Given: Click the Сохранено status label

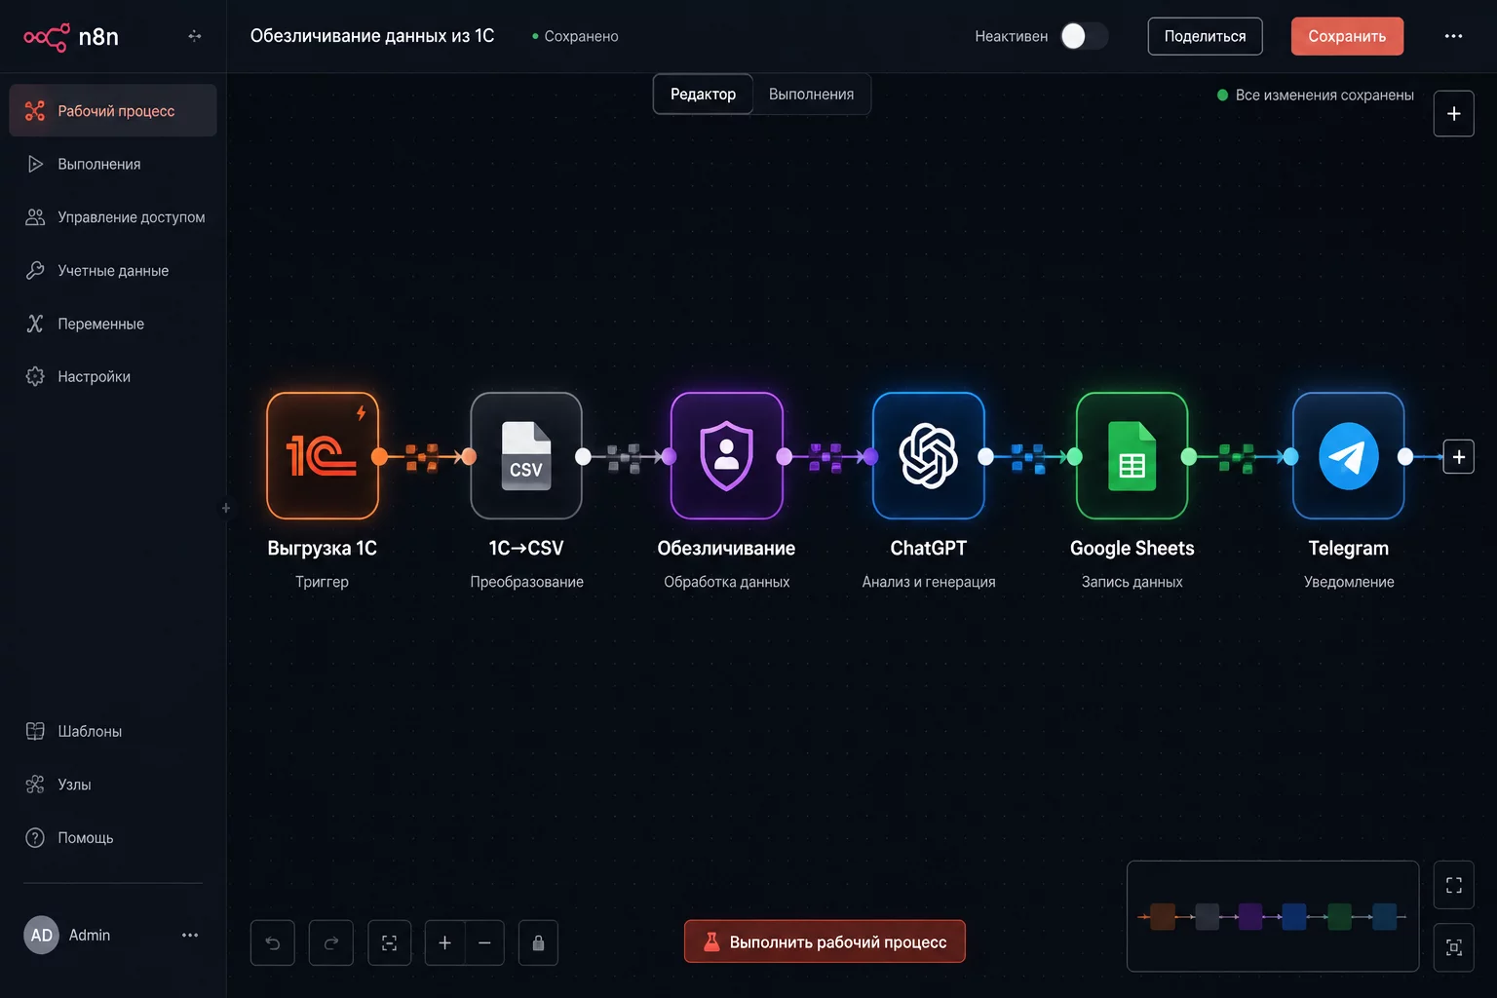Looking at the screenshot, I should 581,36.
